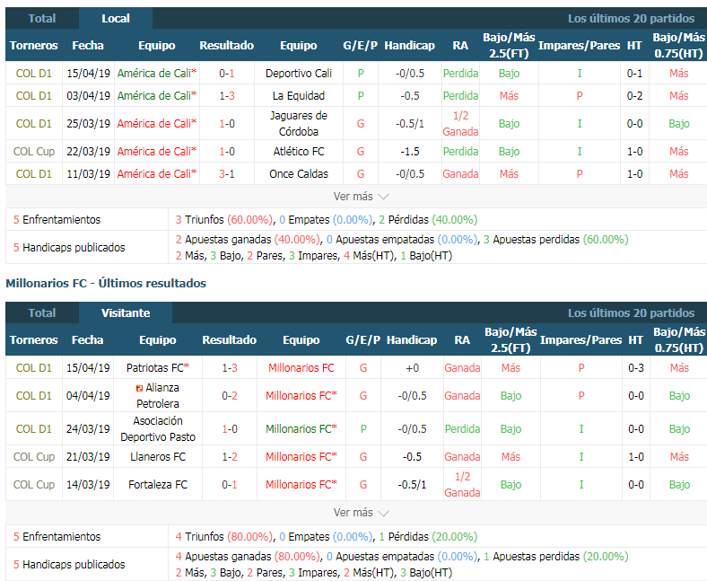Open Los últimos 20 partidos in lower table

tap(631, 313)
